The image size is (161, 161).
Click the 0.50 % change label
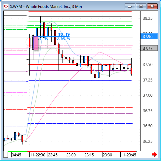tap(63, 38)
